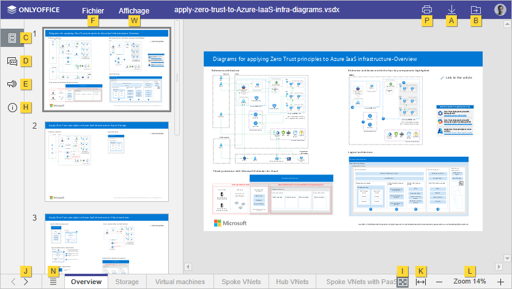512x289 pixels.
Task: Click the zoom out minus button
Action: [439, 282]
